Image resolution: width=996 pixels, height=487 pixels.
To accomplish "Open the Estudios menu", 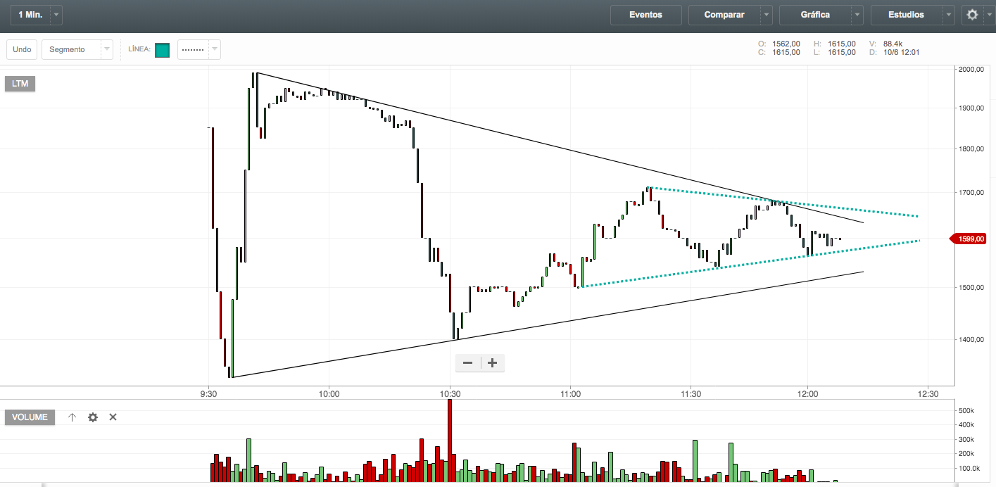I will (907, 15).
